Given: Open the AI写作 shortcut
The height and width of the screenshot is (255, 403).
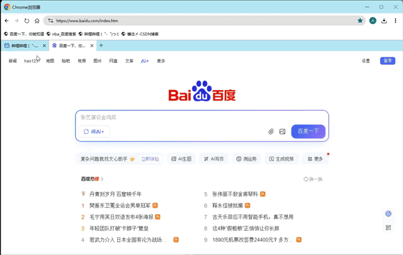Looking at the screenshot, I should click(x=214, y=159).
